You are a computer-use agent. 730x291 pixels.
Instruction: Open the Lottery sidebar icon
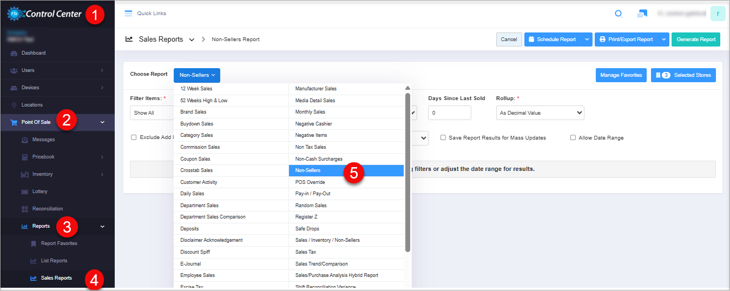pyautogui.click(x=25, y=191)
